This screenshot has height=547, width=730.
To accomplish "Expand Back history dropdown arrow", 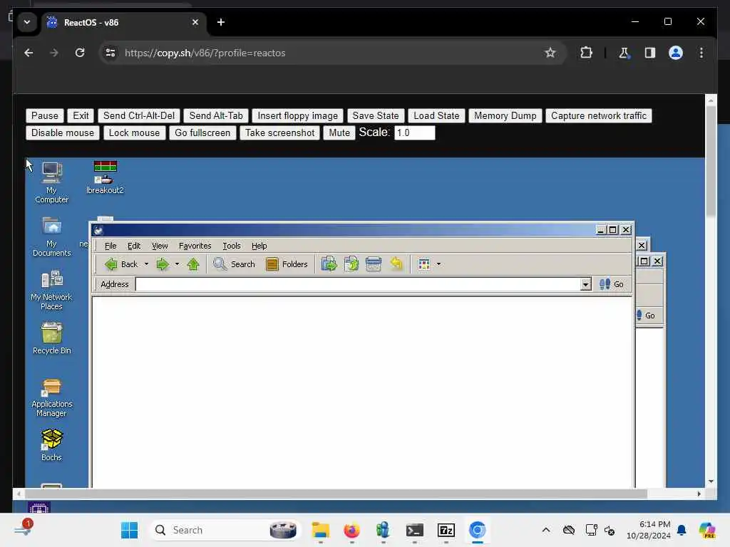I will pyautogui.click(x=146, y=264).
